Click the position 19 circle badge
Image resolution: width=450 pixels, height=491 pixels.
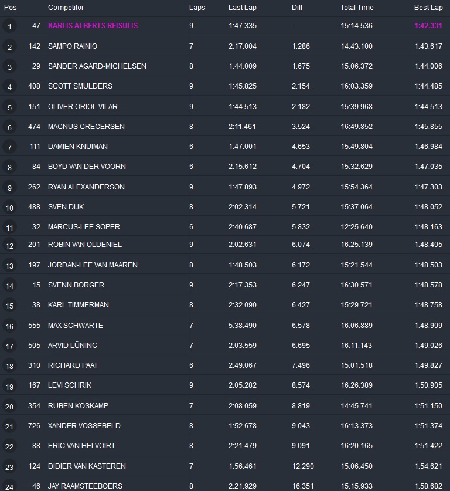pyautogui.click(x=9, y=387)
